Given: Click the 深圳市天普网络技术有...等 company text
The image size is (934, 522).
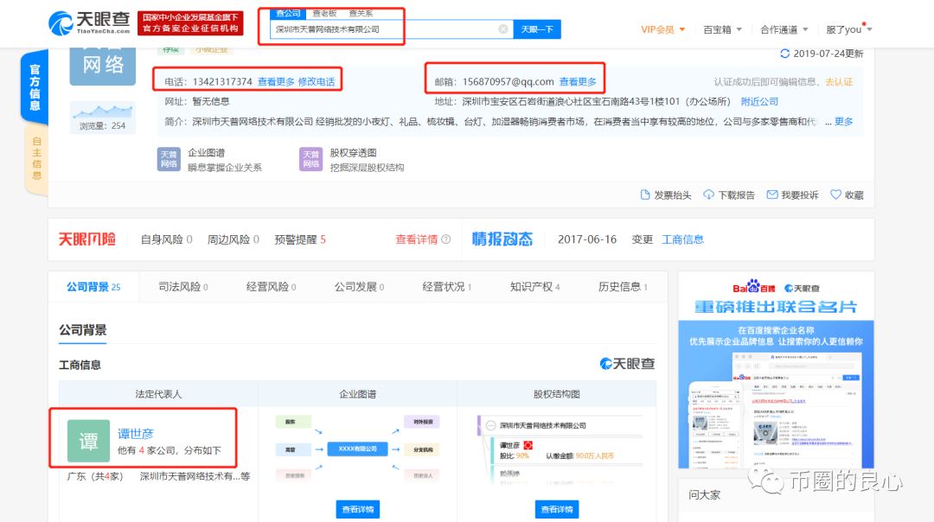Looking at the screenshot, I should click(195, 476).
